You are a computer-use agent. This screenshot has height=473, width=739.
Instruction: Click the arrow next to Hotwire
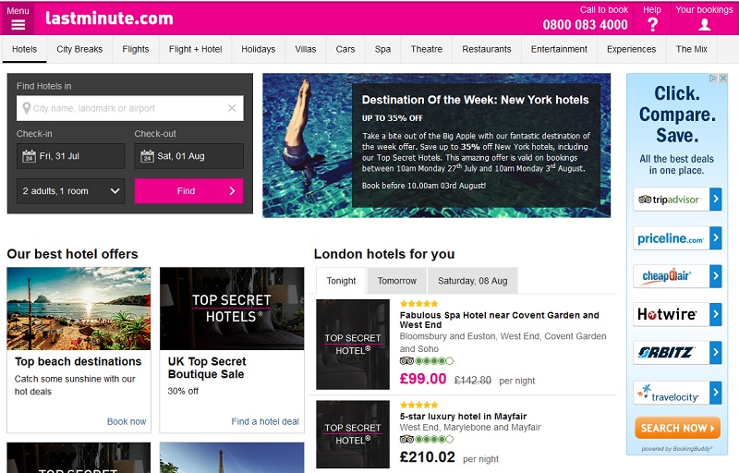(x=715, y=314)
